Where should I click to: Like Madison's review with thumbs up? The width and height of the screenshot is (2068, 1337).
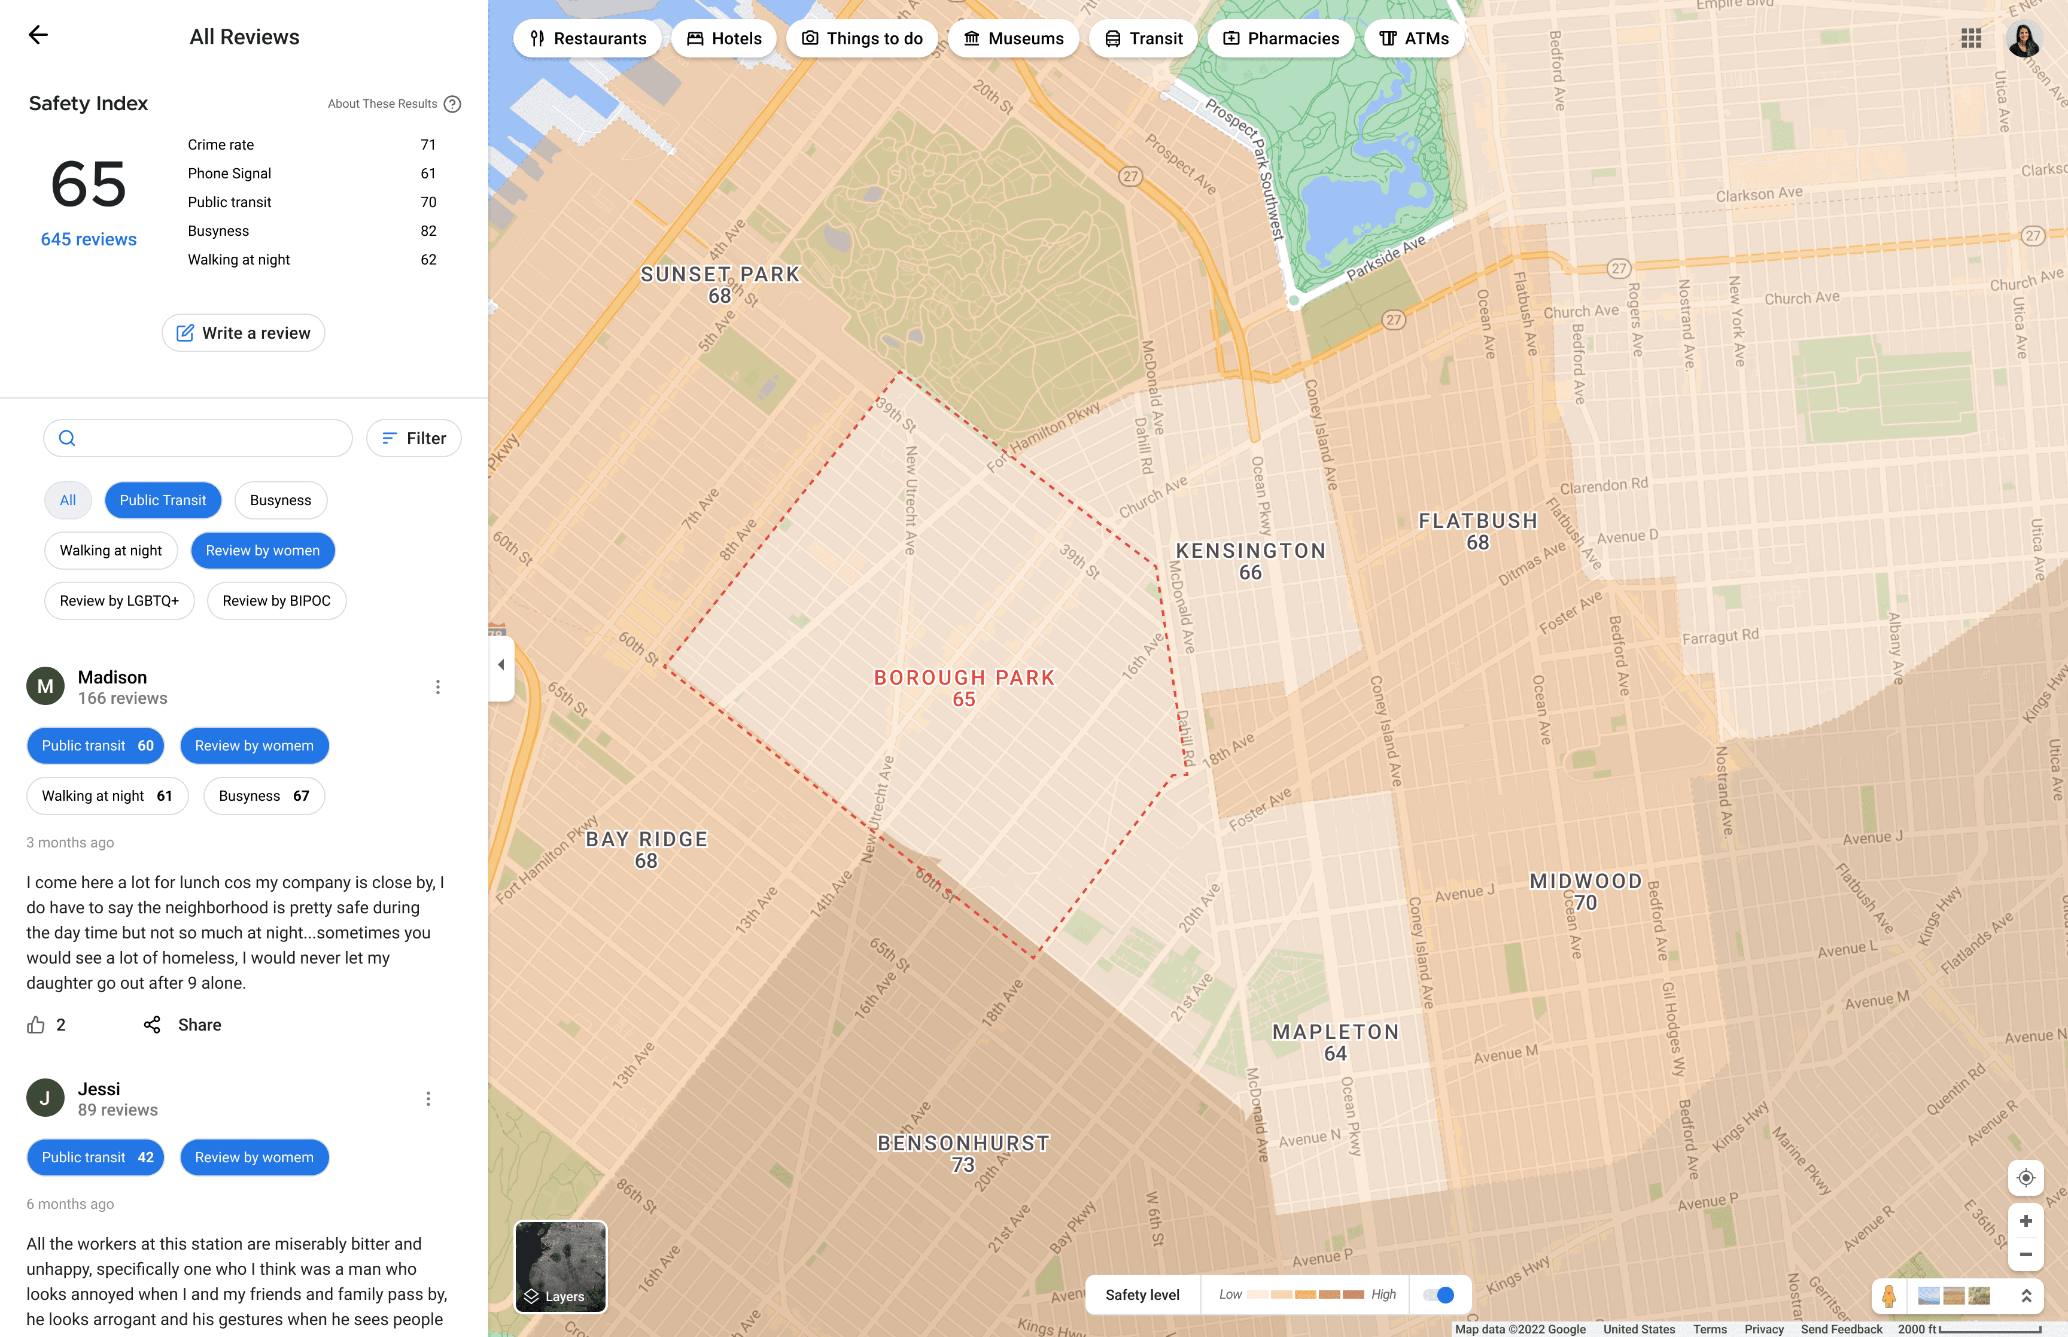(35, 1025)
